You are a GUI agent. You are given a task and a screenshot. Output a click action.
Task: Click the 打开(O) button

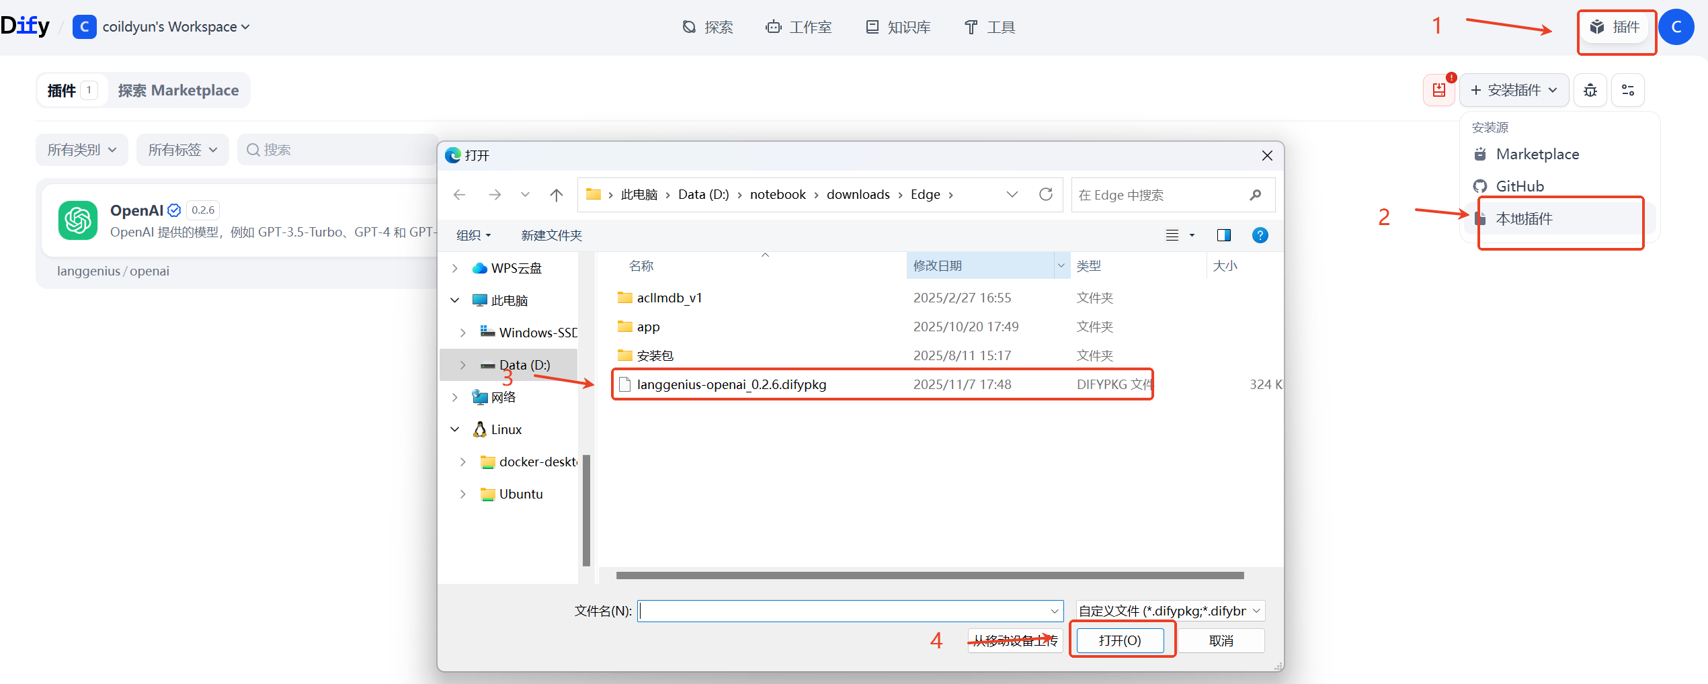(x=1121, y=640)
